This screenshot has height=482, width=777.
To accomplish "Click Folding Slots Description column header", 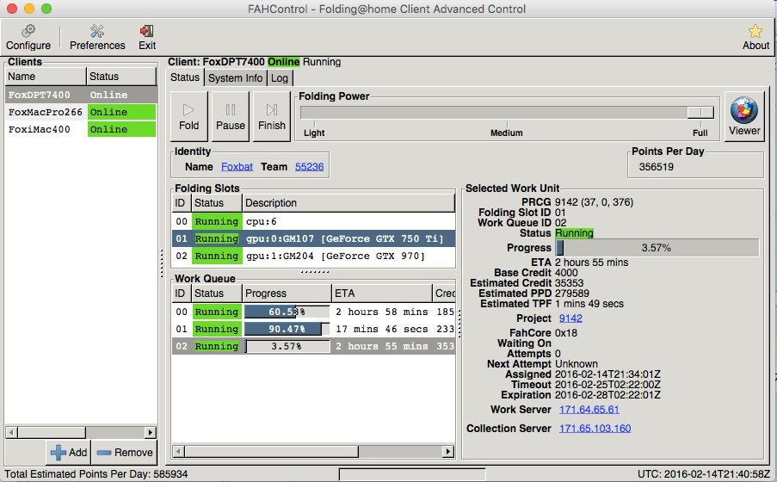I will [x=348, y=203].
